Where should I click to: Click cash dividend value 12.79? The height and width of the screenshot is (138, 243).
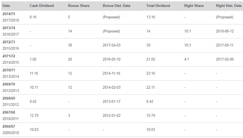(34, 116)
